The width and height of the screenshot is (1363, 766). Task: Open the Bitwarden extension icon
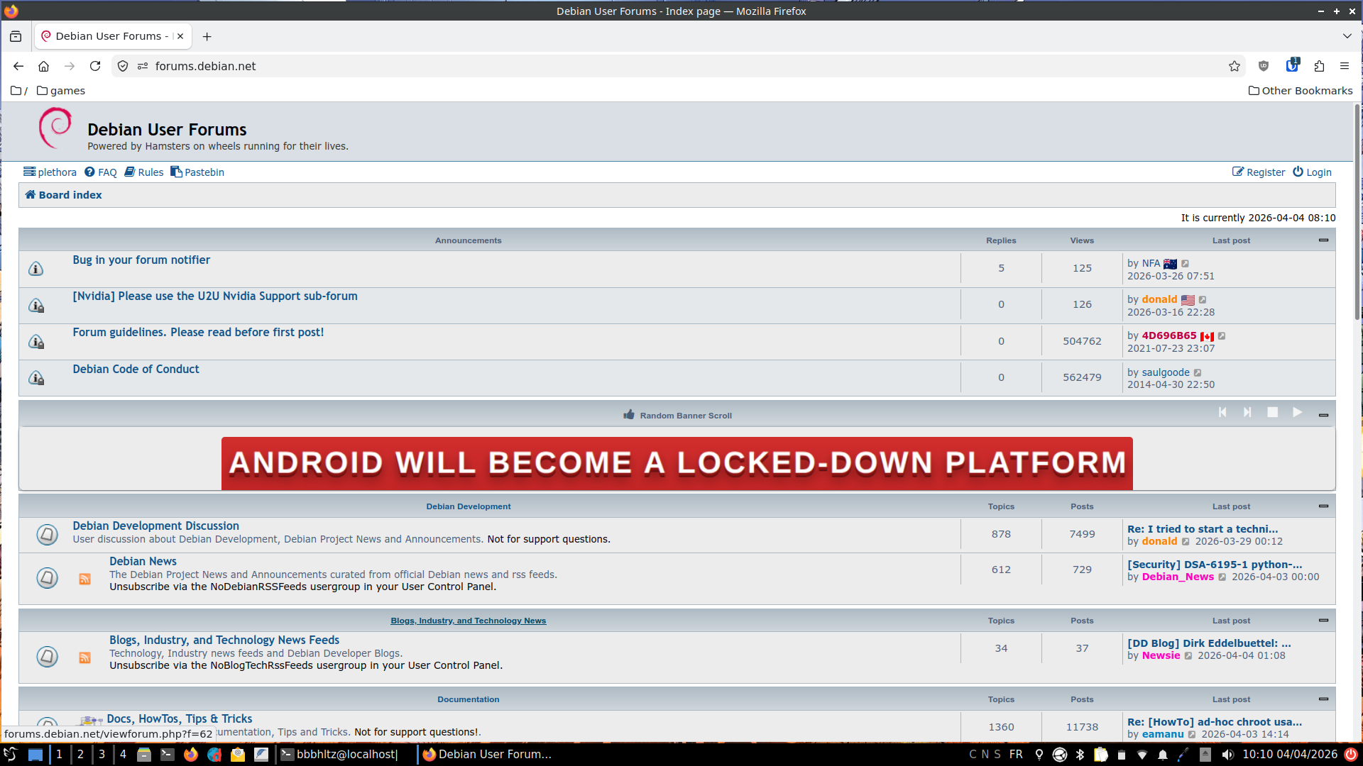tap(1292, 66)
